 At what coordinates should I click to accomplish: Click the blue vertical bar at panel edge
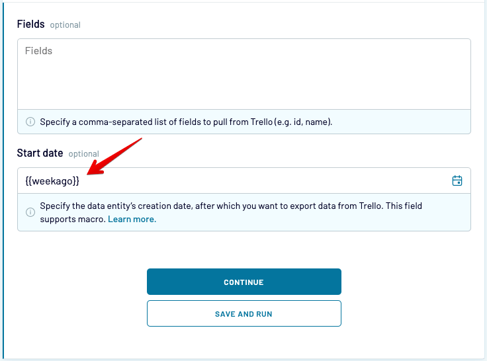(x=3, y=180)
